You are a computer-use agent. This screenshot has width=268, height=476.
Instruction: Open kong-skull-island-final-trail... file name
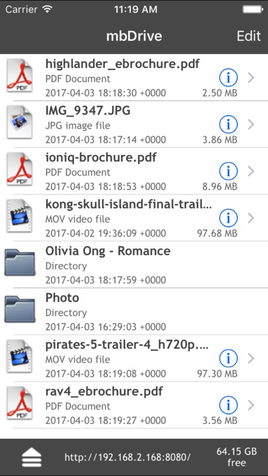click(x=128, y=204)
